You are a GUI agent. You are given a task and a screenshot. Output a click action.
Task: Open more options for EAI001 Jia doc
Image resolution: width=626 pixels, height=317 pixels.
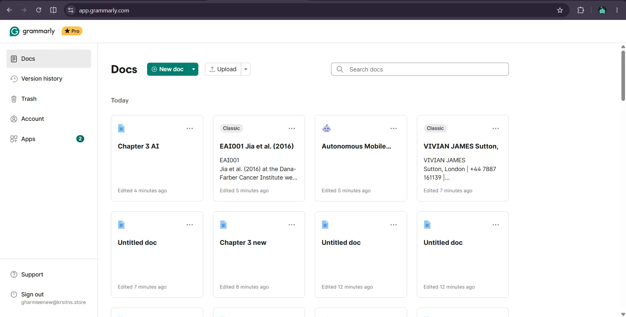pyautogui.click(x=292, y=129)
